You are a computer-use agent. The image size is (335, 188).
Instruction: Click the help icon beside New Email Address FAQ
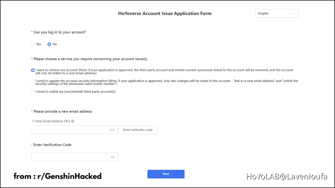pyautogui.click(x=72, y=121)
